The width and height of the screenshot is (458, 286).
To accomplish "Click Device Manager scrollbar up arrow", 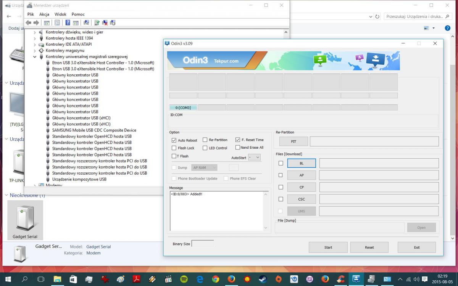I will [286, 33].
